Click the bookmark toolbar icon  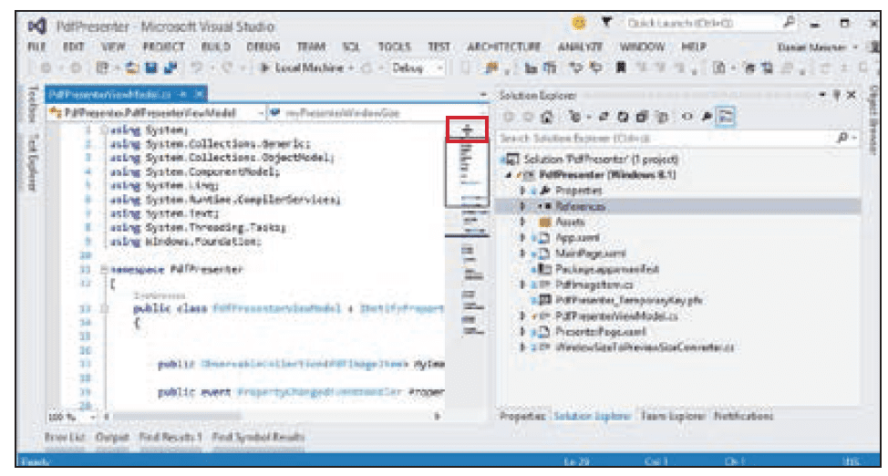coord(621,68)
